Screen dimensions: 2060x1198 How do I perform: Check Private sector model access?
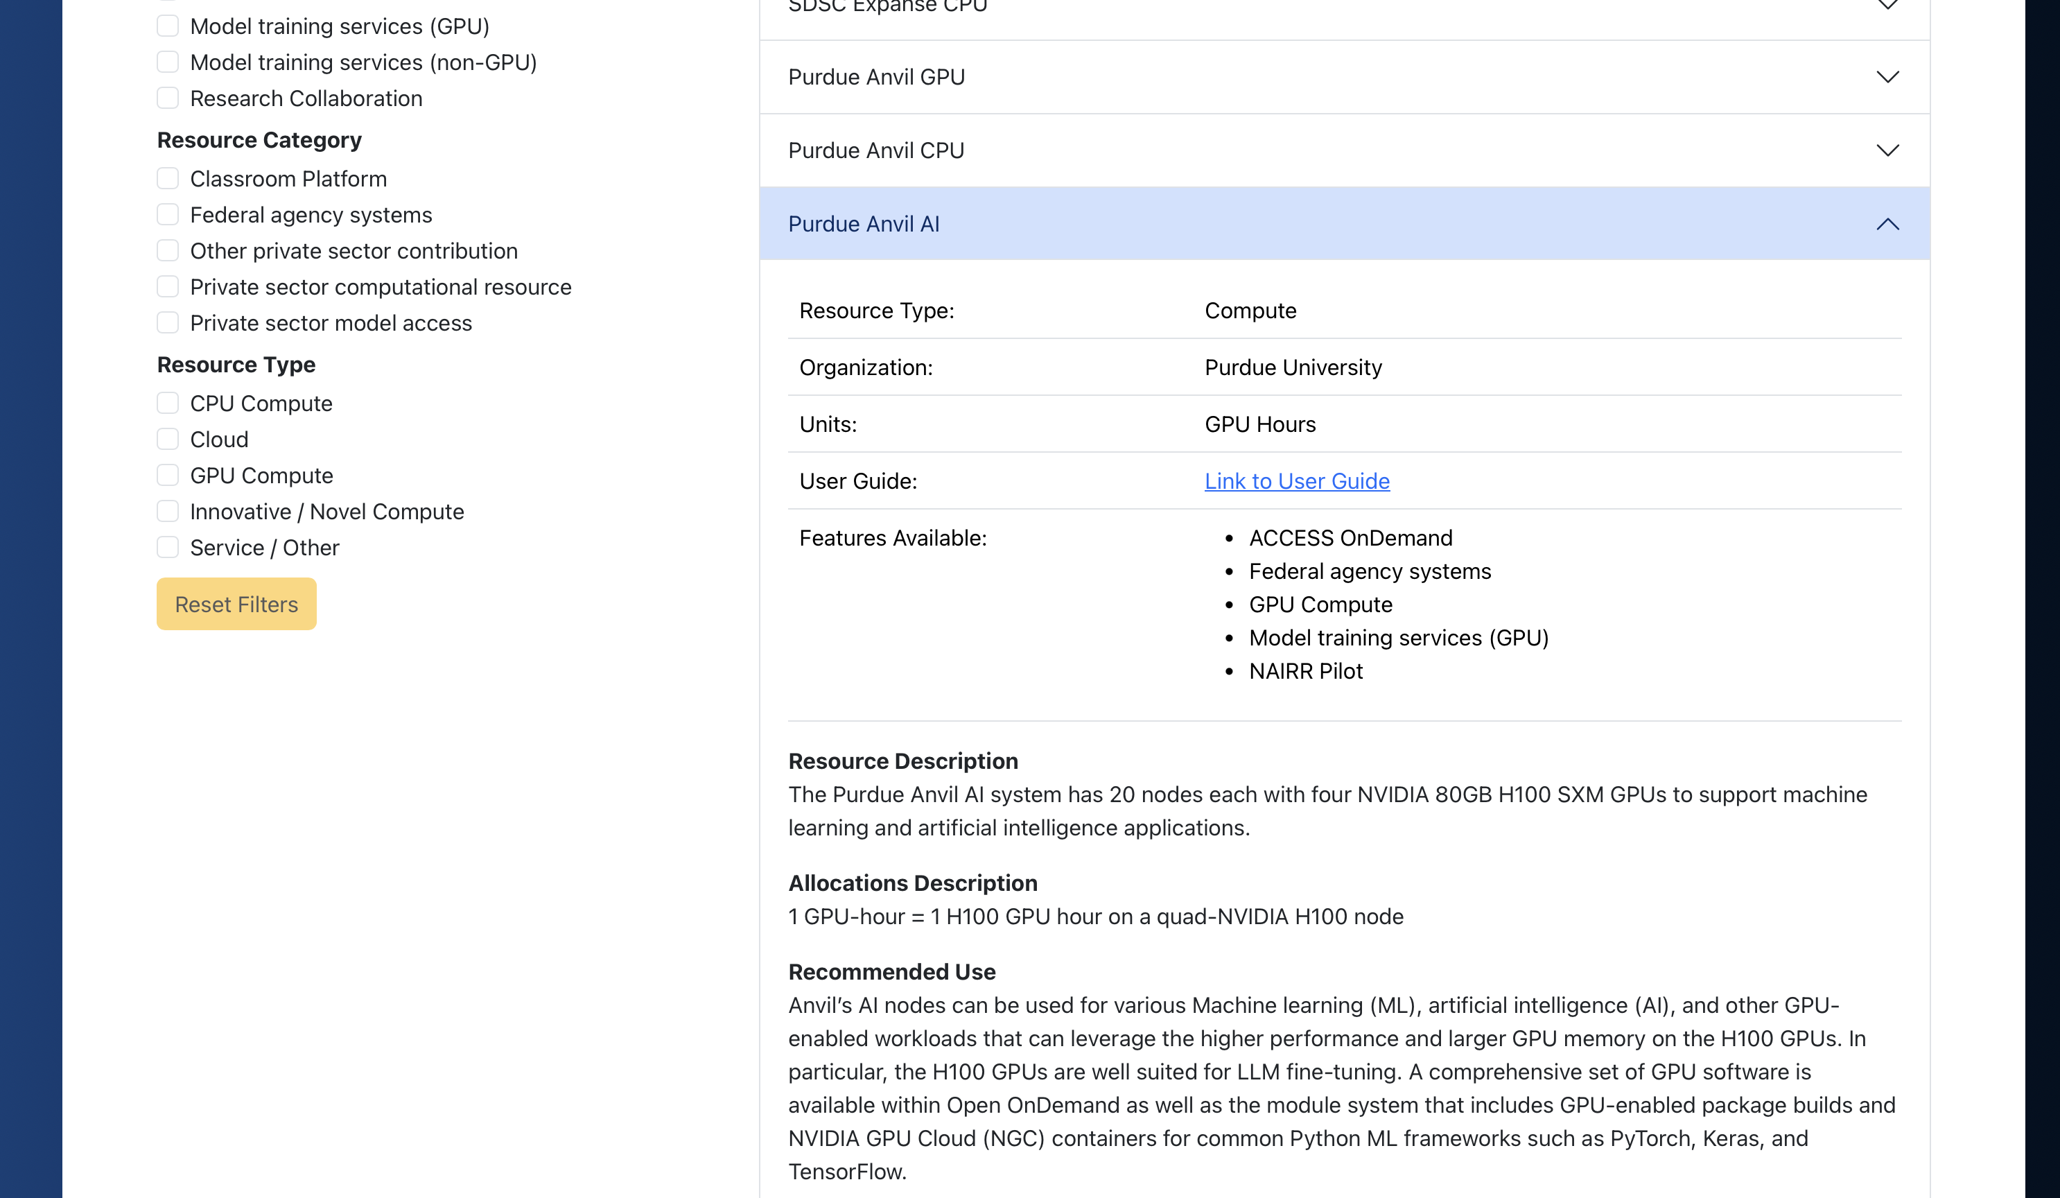[168, 323]
